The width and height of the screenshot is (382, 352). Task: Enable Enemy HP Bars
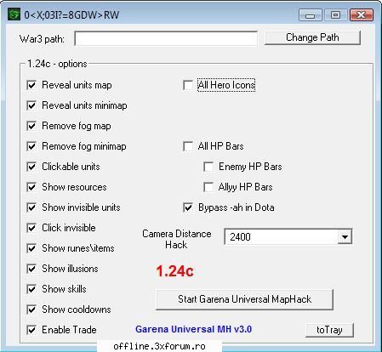pyautogui.click(x=208, y=167)
